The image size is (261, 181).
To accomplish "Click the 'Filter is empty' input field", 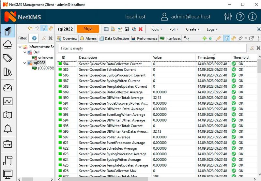I will pos(152,48).
